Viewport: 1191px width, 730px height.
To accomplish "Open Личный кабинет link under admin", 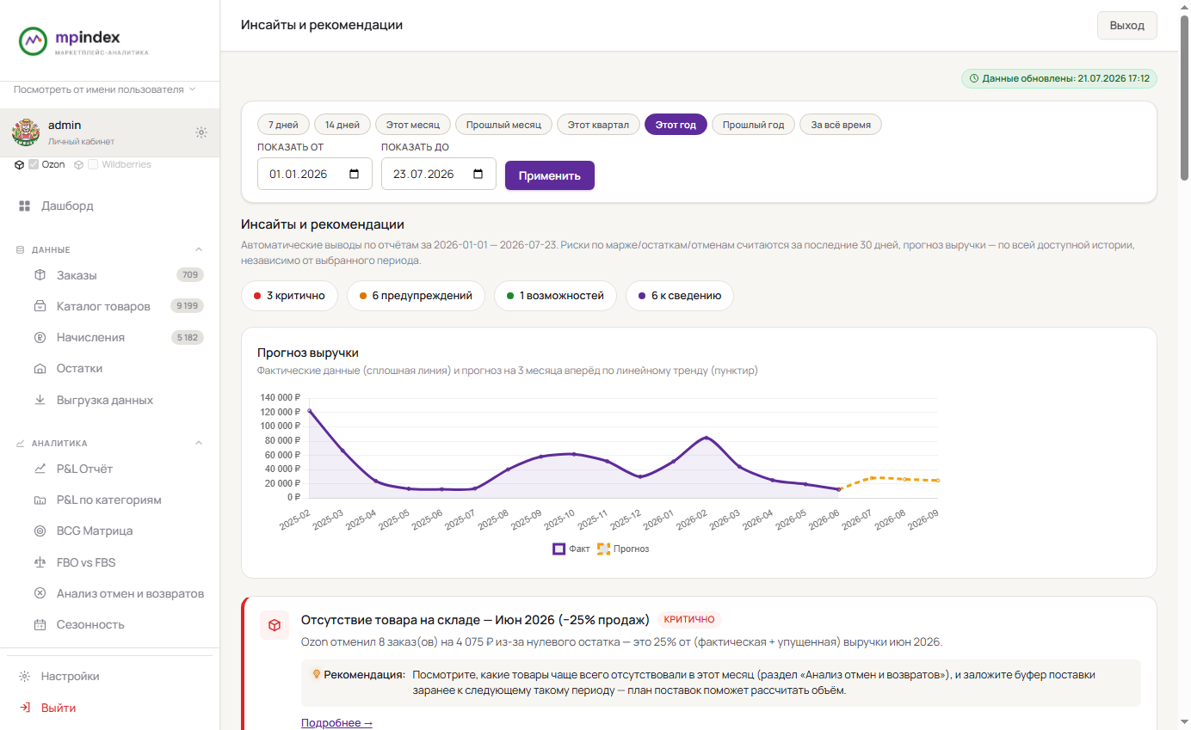I will [81, 141].
